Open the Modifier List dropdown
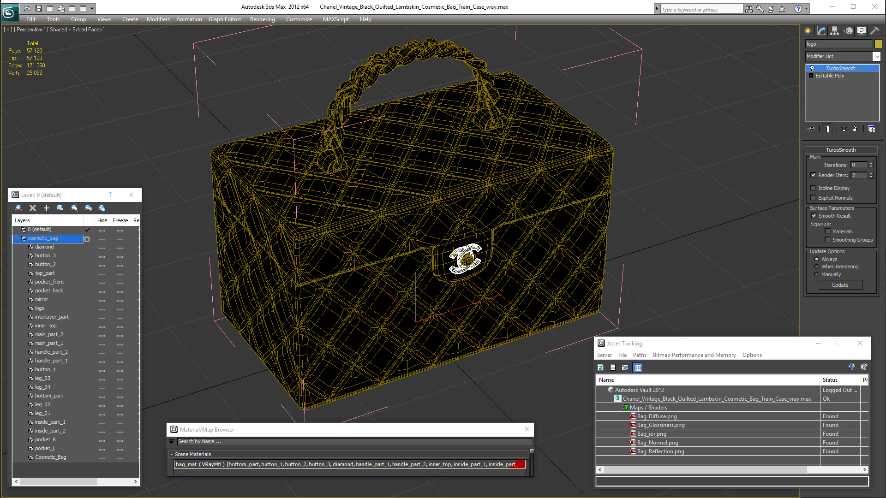The image size is (886, 498). point(876,56)
